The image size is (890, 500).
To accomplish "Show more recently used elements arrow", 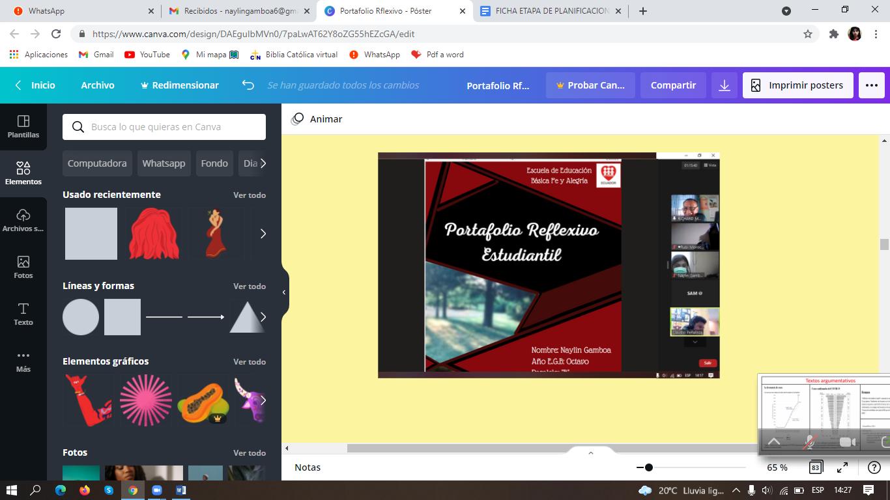I will (x=263, y=234).
